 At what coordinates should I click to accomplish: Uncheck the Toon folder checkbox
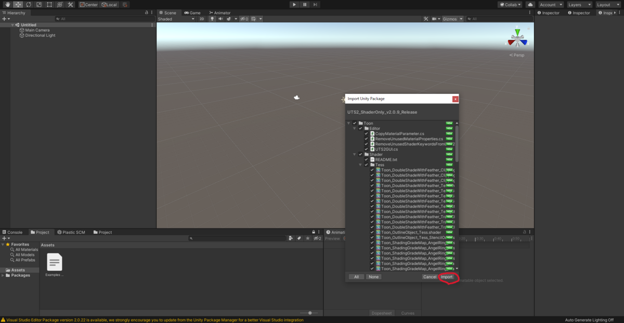tap(355, 123)
